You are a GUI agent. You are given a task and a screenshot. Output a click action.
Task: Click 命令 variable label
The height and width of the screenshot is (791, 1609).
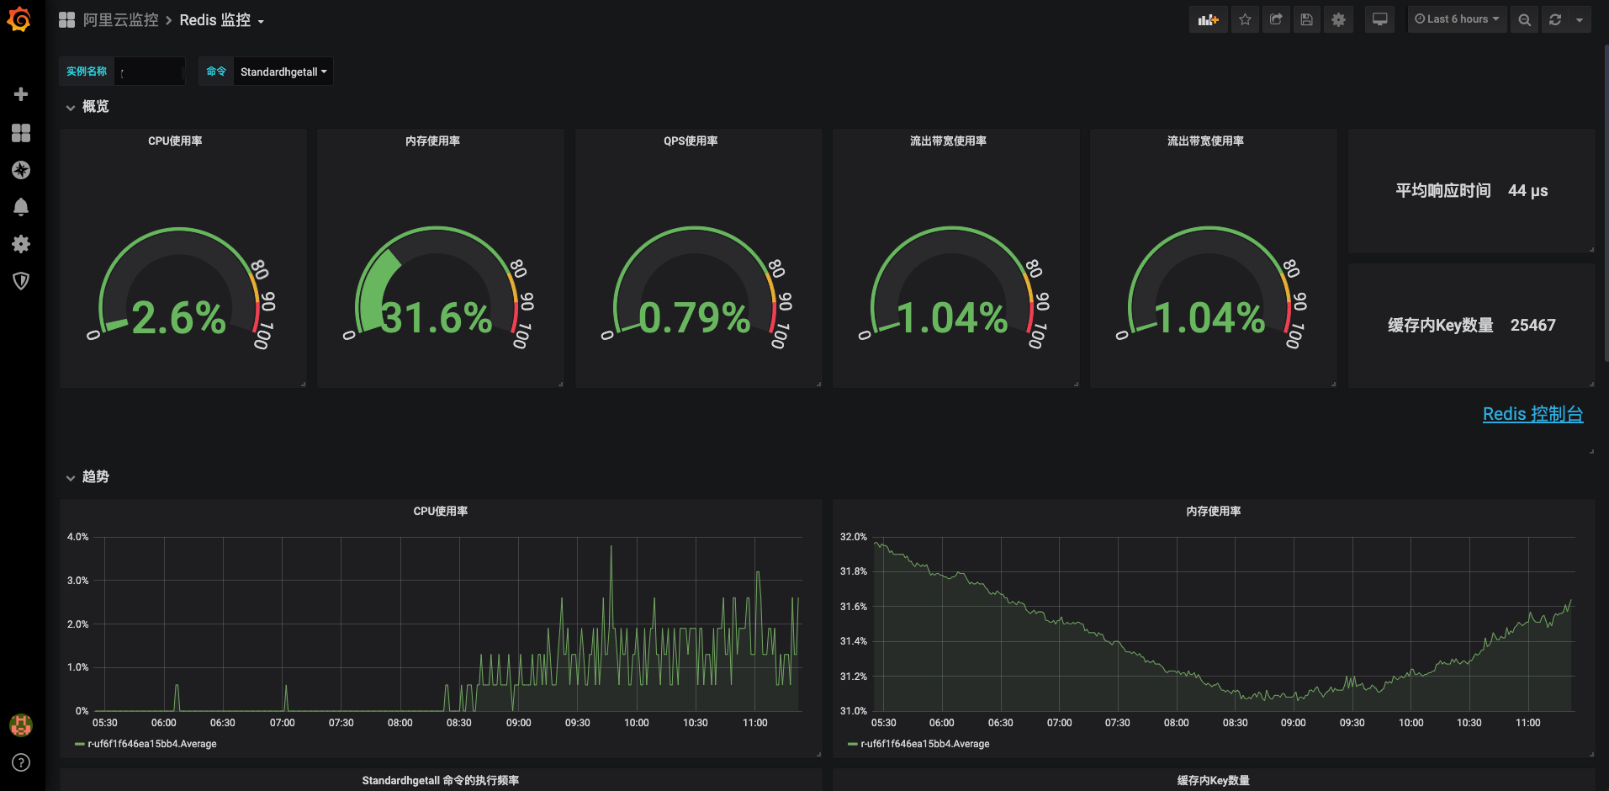(x=216, y=72)
